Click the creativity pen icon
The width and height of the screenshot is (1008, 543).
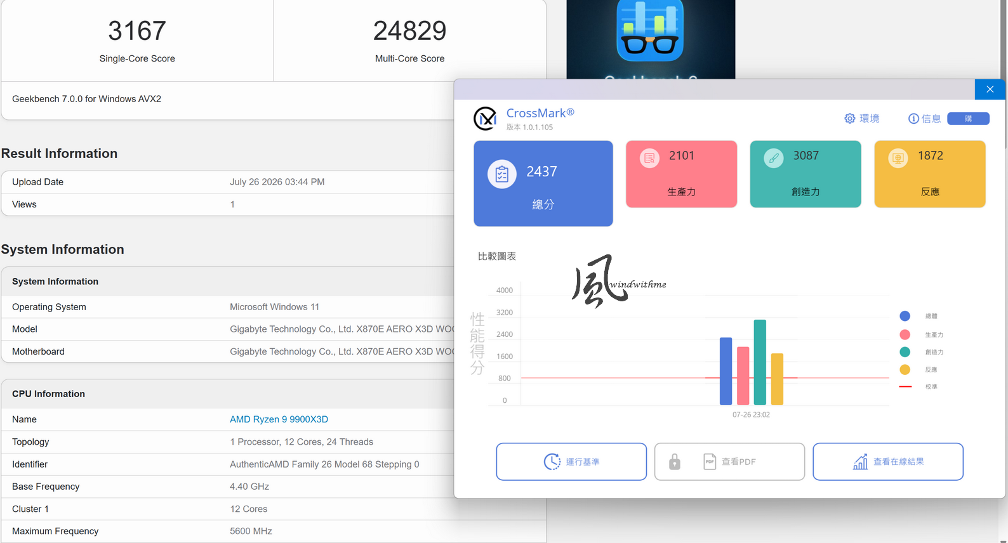point(773,158)
